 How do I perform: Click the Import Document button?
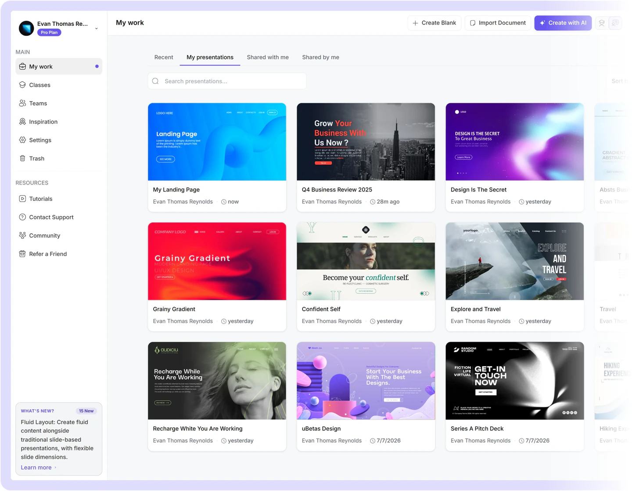coord(498,23)
